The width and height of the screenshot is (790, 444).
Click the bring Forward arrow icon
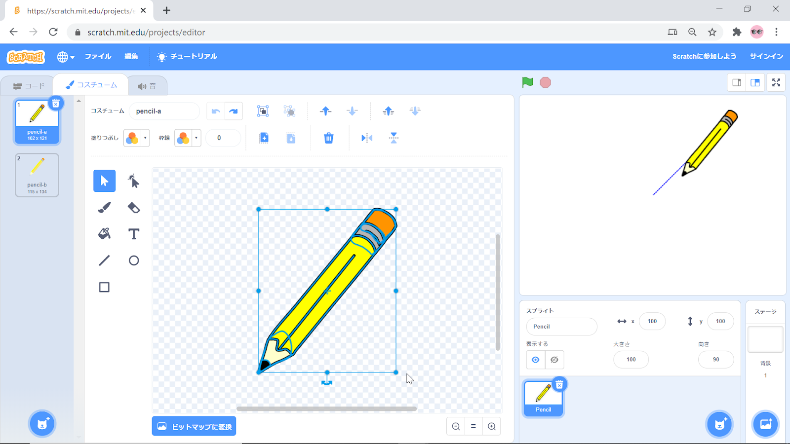[325, 111]
